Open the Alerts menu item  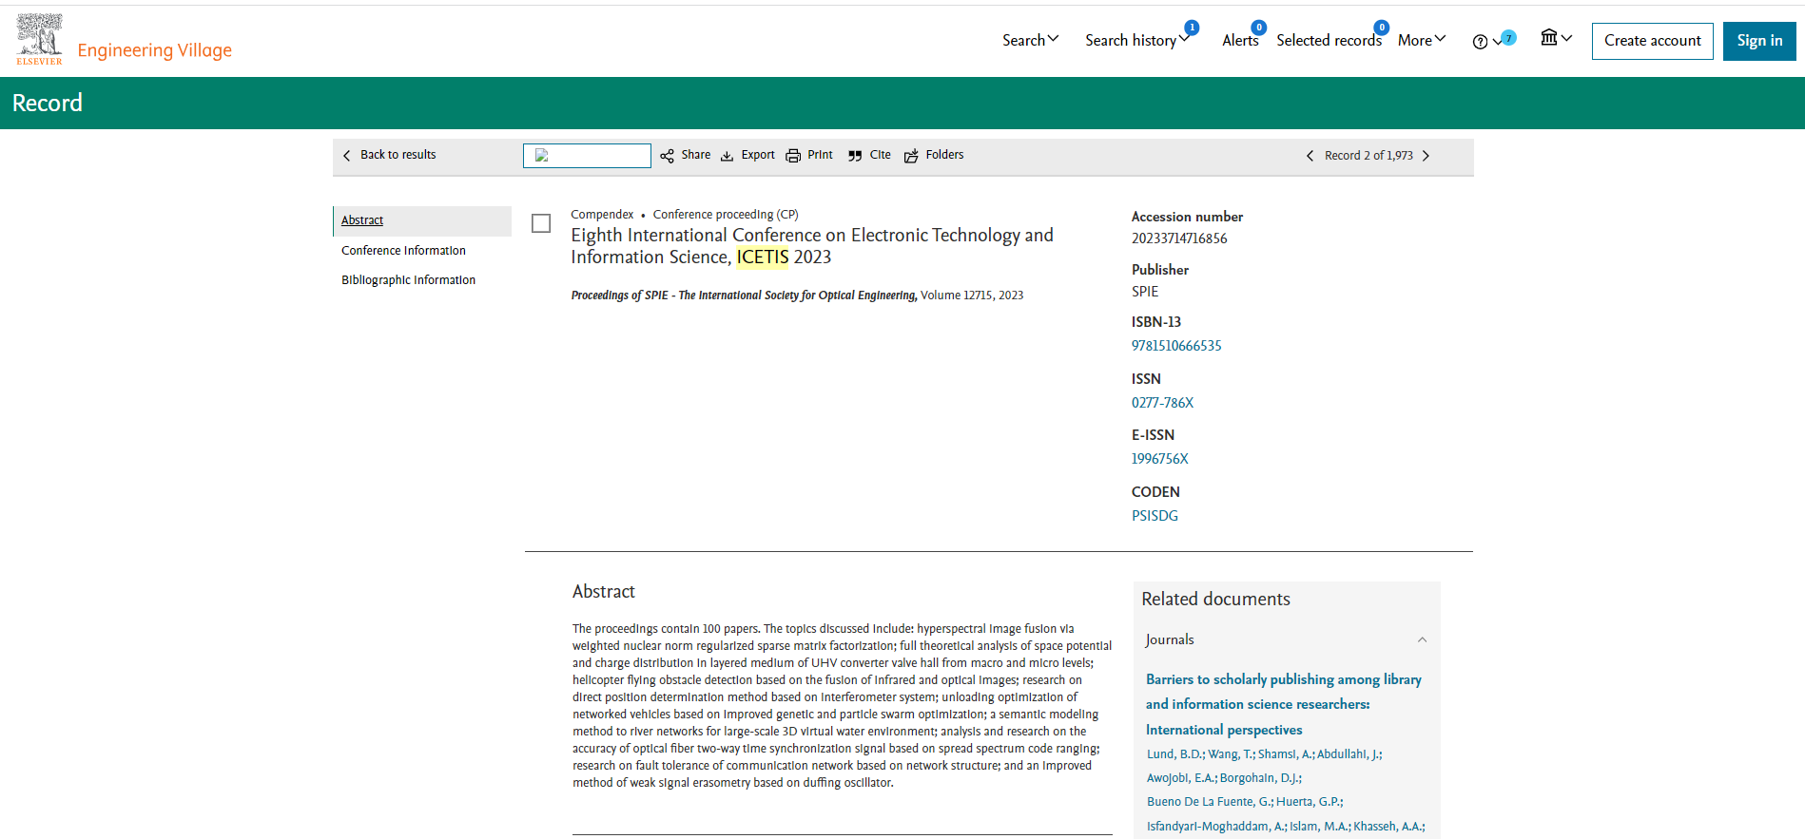1240,40
